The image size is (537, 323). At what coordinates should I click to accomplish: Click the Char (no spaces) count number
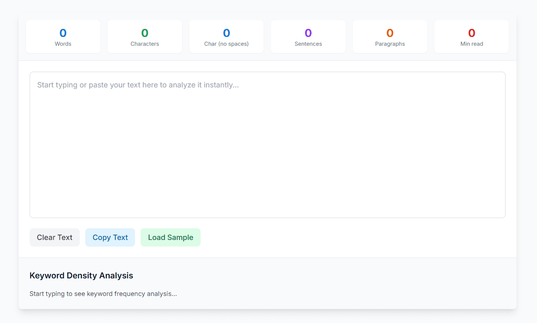(226, 33)
